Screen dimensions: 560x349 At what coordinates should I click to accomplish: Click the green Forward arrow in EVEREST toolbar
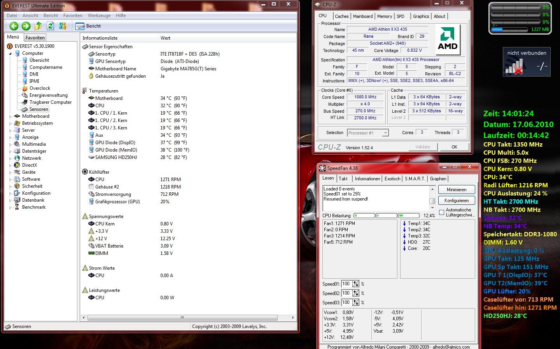coord(26,26)
